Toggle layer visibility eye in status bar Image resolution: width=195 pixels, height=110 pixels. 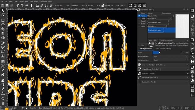click(x=23, y=108)
